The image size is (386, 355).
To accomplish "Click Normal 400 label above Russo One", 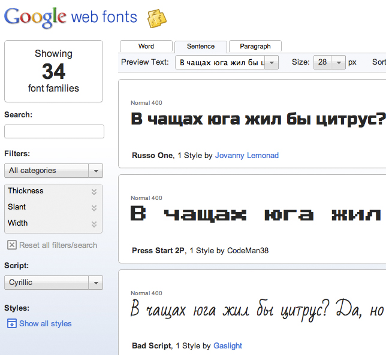I will 146,103.
